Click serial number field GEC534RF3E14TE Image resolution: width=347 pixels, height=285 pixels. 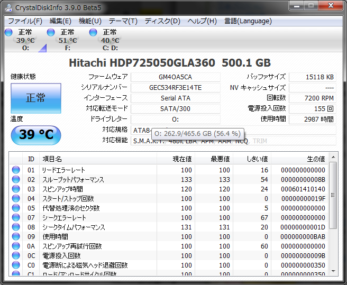(176, 88)
